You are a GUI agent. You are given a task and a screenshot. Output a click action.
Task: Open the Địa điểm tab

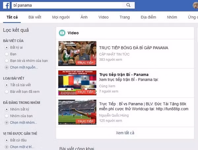click(148, 17)
